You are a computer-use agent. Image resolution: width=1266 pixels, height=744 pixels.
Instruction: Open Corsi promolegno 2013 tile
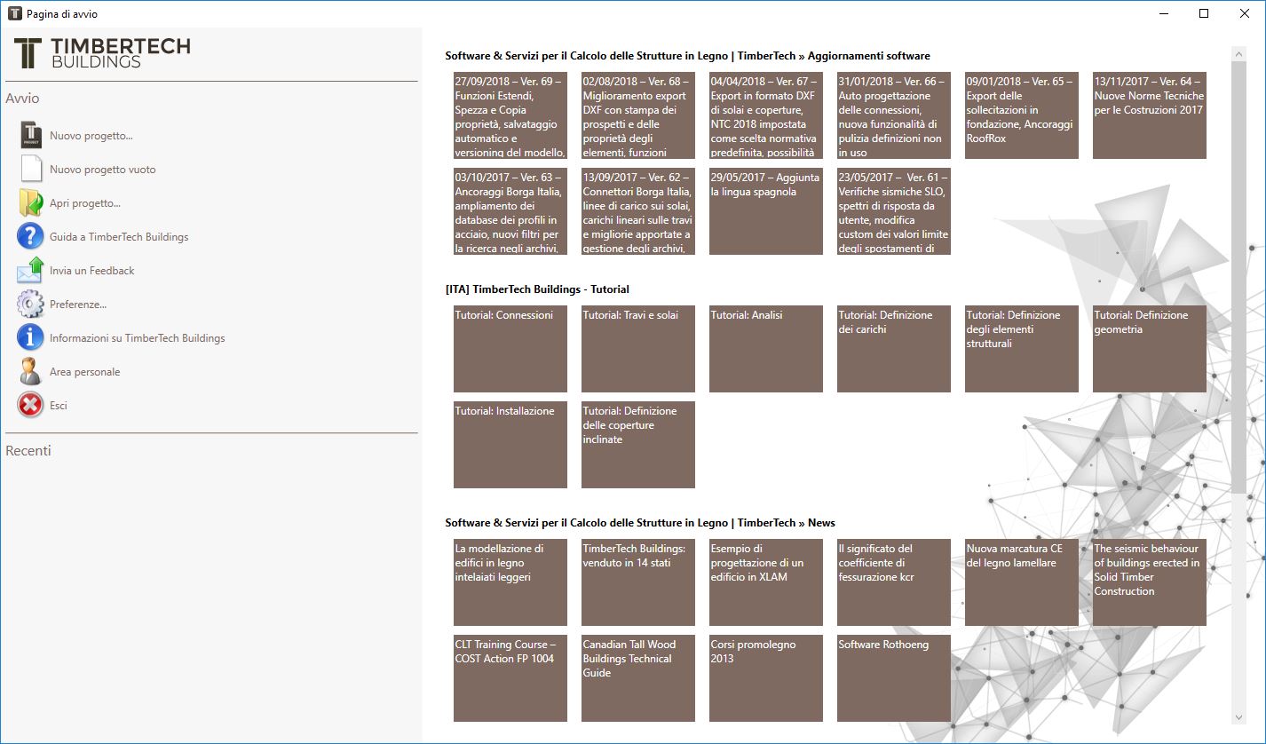point(766,678)
